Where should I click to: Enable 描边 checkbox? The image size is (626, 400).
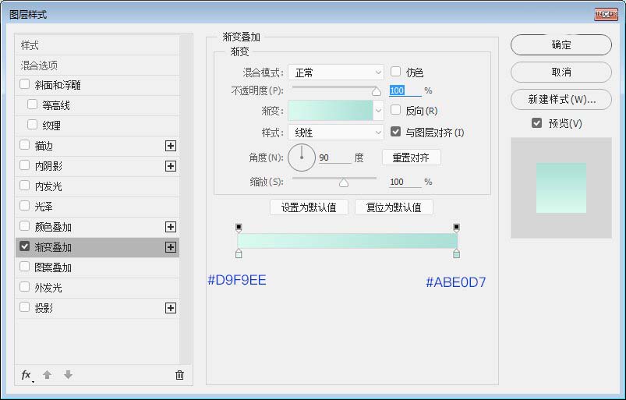[x=25, y=145]
